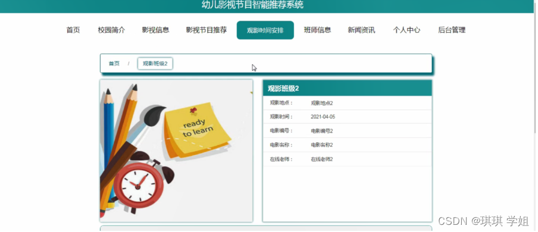This screenshot has height=232, width=538.
Task: Go to 校园简介 page
Action: [x=111, y=30]
